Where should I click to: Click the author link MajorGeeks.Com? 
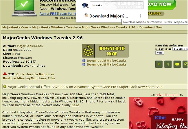(x=30, y=46)
